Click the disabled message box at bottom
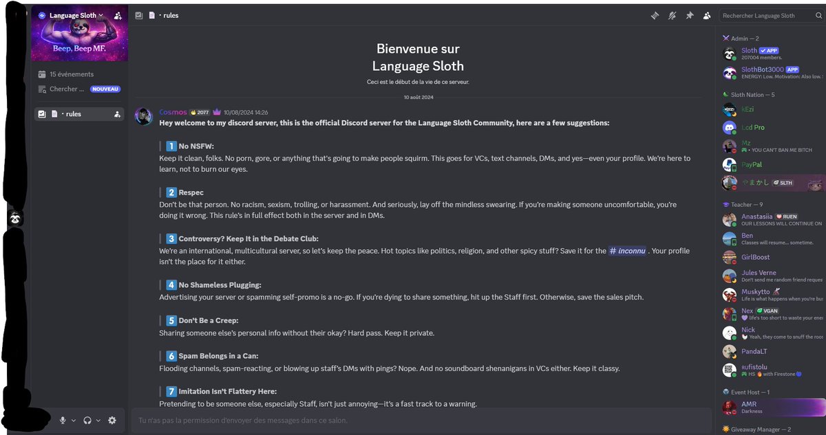826x435 pixels. click(421, 420)
